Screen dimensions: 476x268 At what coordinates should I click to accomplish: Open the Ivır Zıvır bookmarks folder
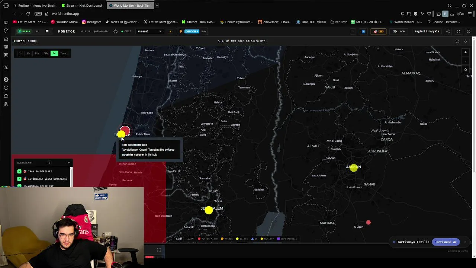338,22
